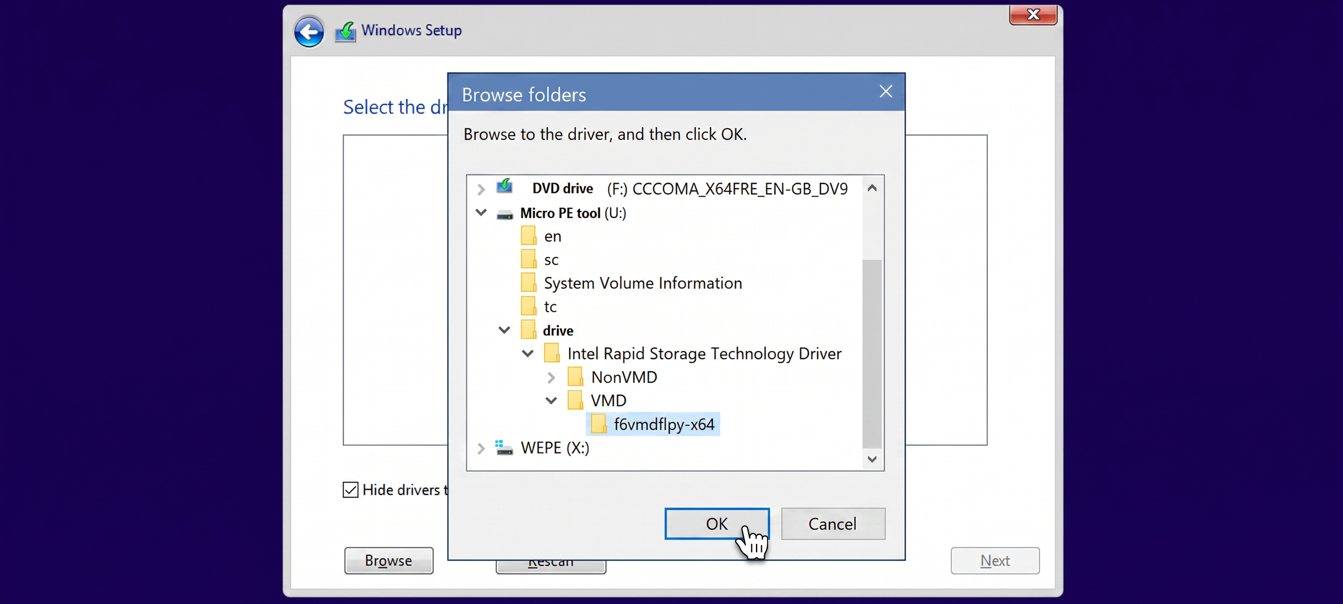Click the System Volume Information folder icon
The width and height of the screenshot is (1343, 604).
point(528,283)
